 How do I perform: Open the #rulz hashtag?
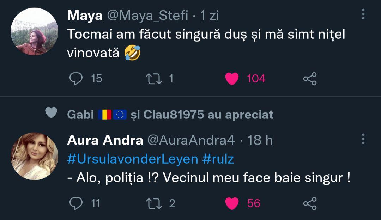coord(218,159)
